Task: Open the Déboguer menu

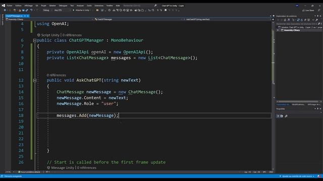Action: point(63,6)
